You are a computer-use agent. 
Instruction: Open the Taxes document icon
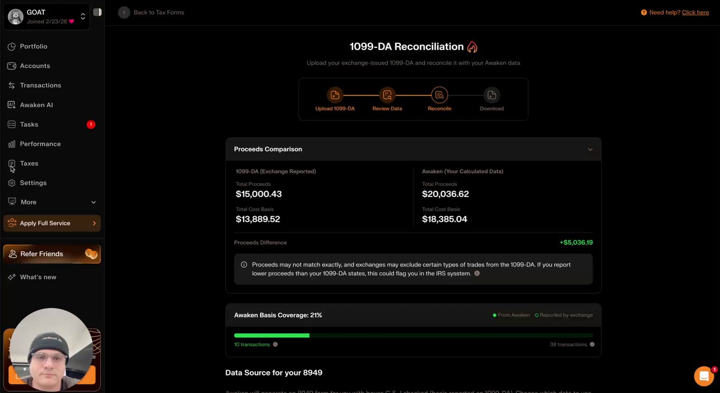point(11,163)
